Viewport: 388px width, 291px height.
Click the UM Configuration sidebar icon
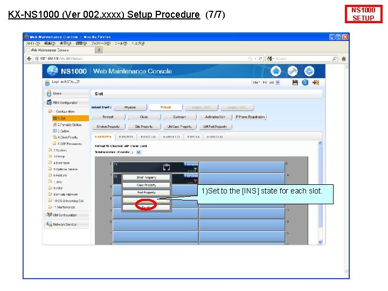49,215
